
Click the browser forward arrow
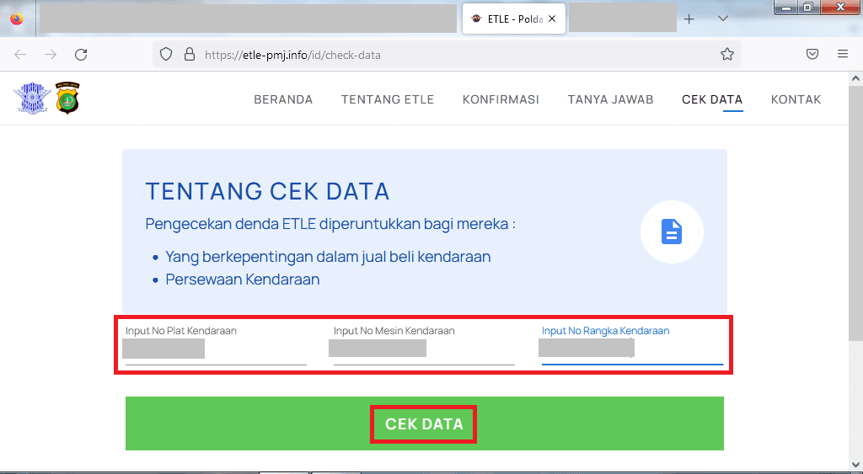(x=51, y=55)
